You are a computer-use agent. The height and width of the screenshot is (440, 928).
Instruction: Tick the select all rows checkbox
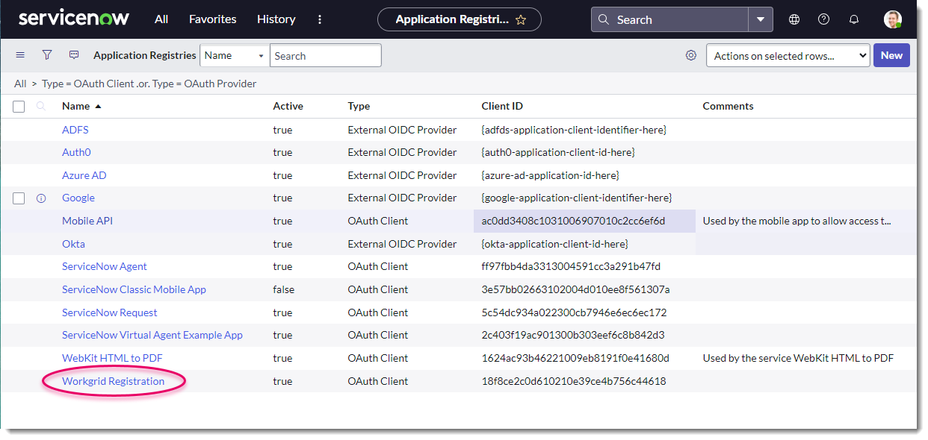click(x=19, y=107)
